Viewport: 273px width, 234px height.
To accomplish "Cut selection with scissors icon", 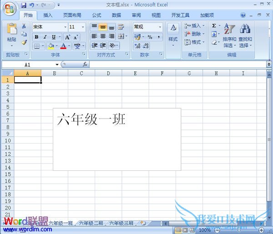I will click(x=24, y=26).
